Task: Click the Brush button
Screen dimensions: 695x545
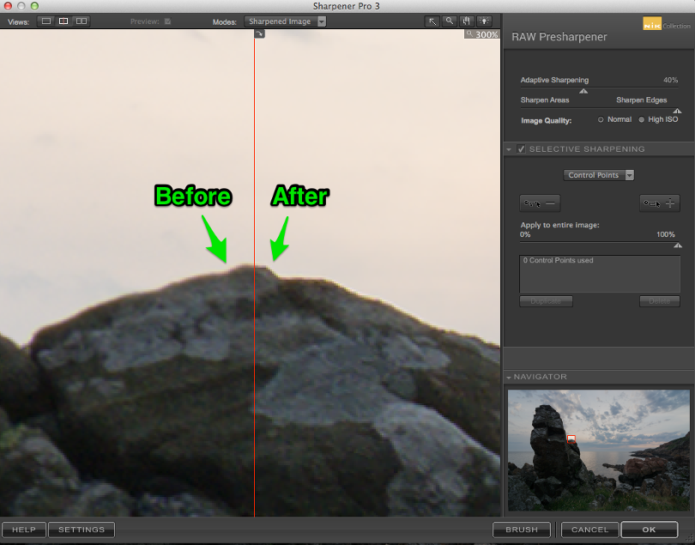Action: [522, 530]
